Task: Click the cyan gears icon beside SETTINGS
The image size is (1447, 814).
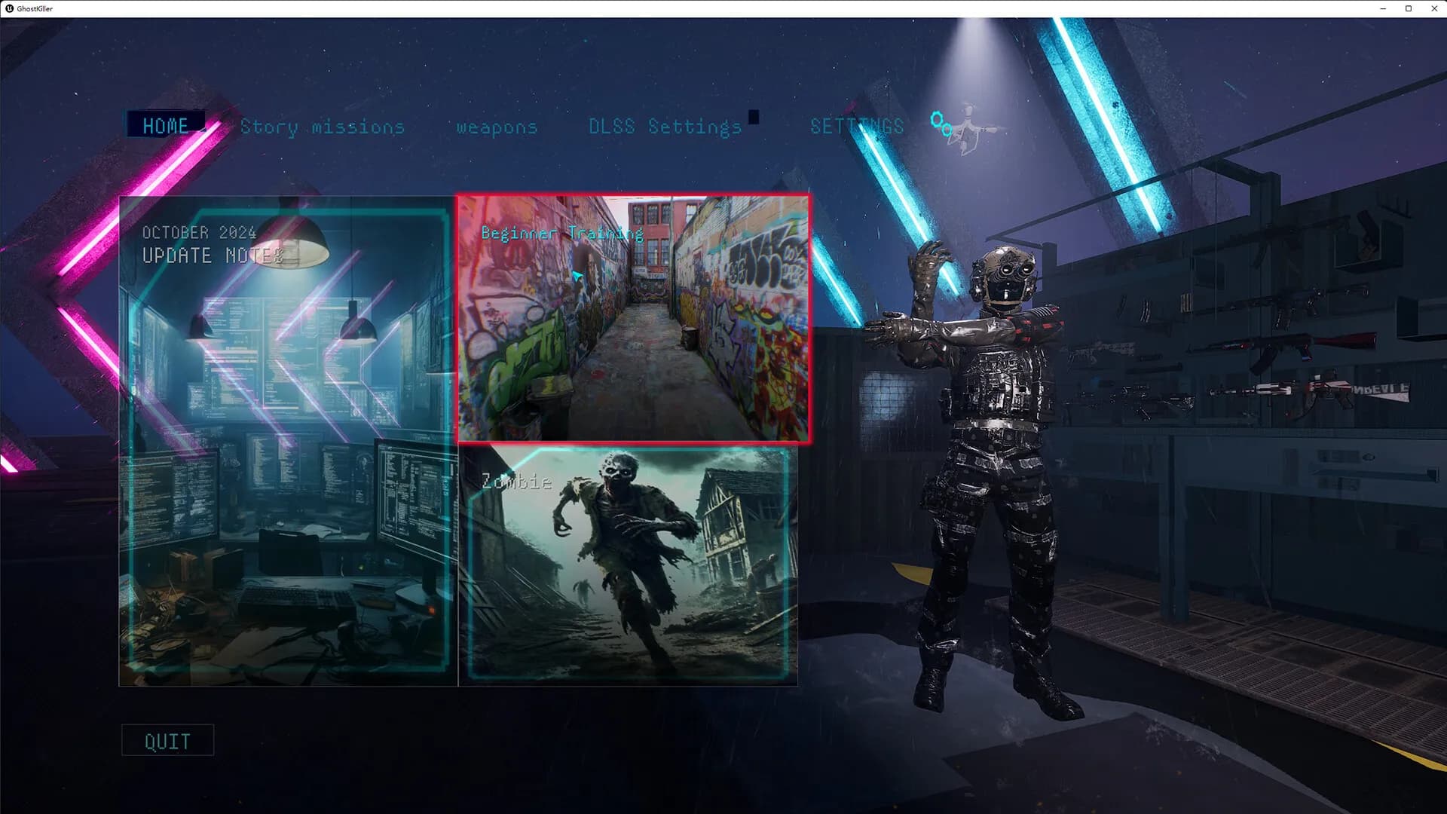Action: (x=940, y=124)
